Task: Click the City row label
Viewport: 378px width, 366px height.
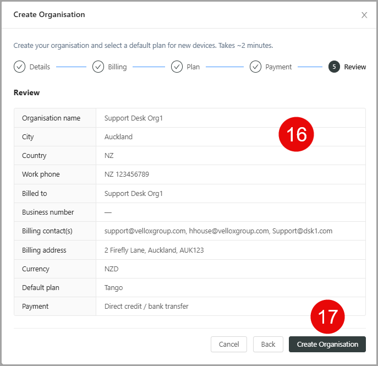Action: pos(28,136)
